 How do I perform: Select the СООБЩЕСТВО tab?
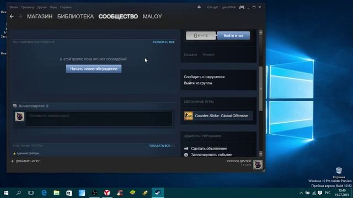pyautogui.click(x=118, y=16)
